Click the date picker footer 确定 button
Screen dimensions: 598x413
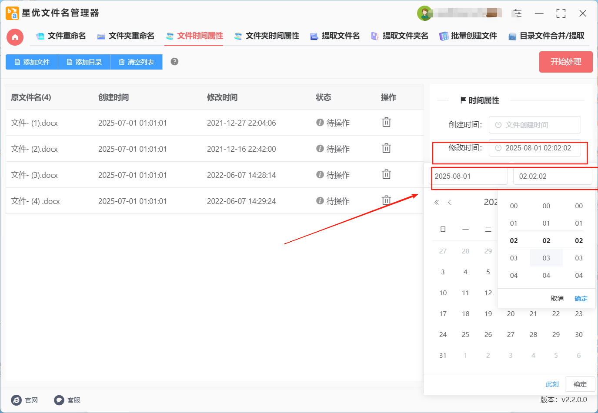(x=580, y=384)
